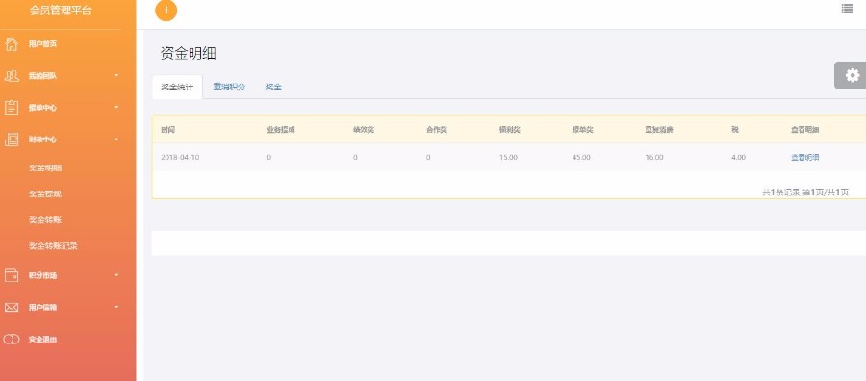Image resolution: width=866 pixels, height=381 pixels.
Task: Collapse the 财务中心 submenu arrow
Action: (116, 140)
